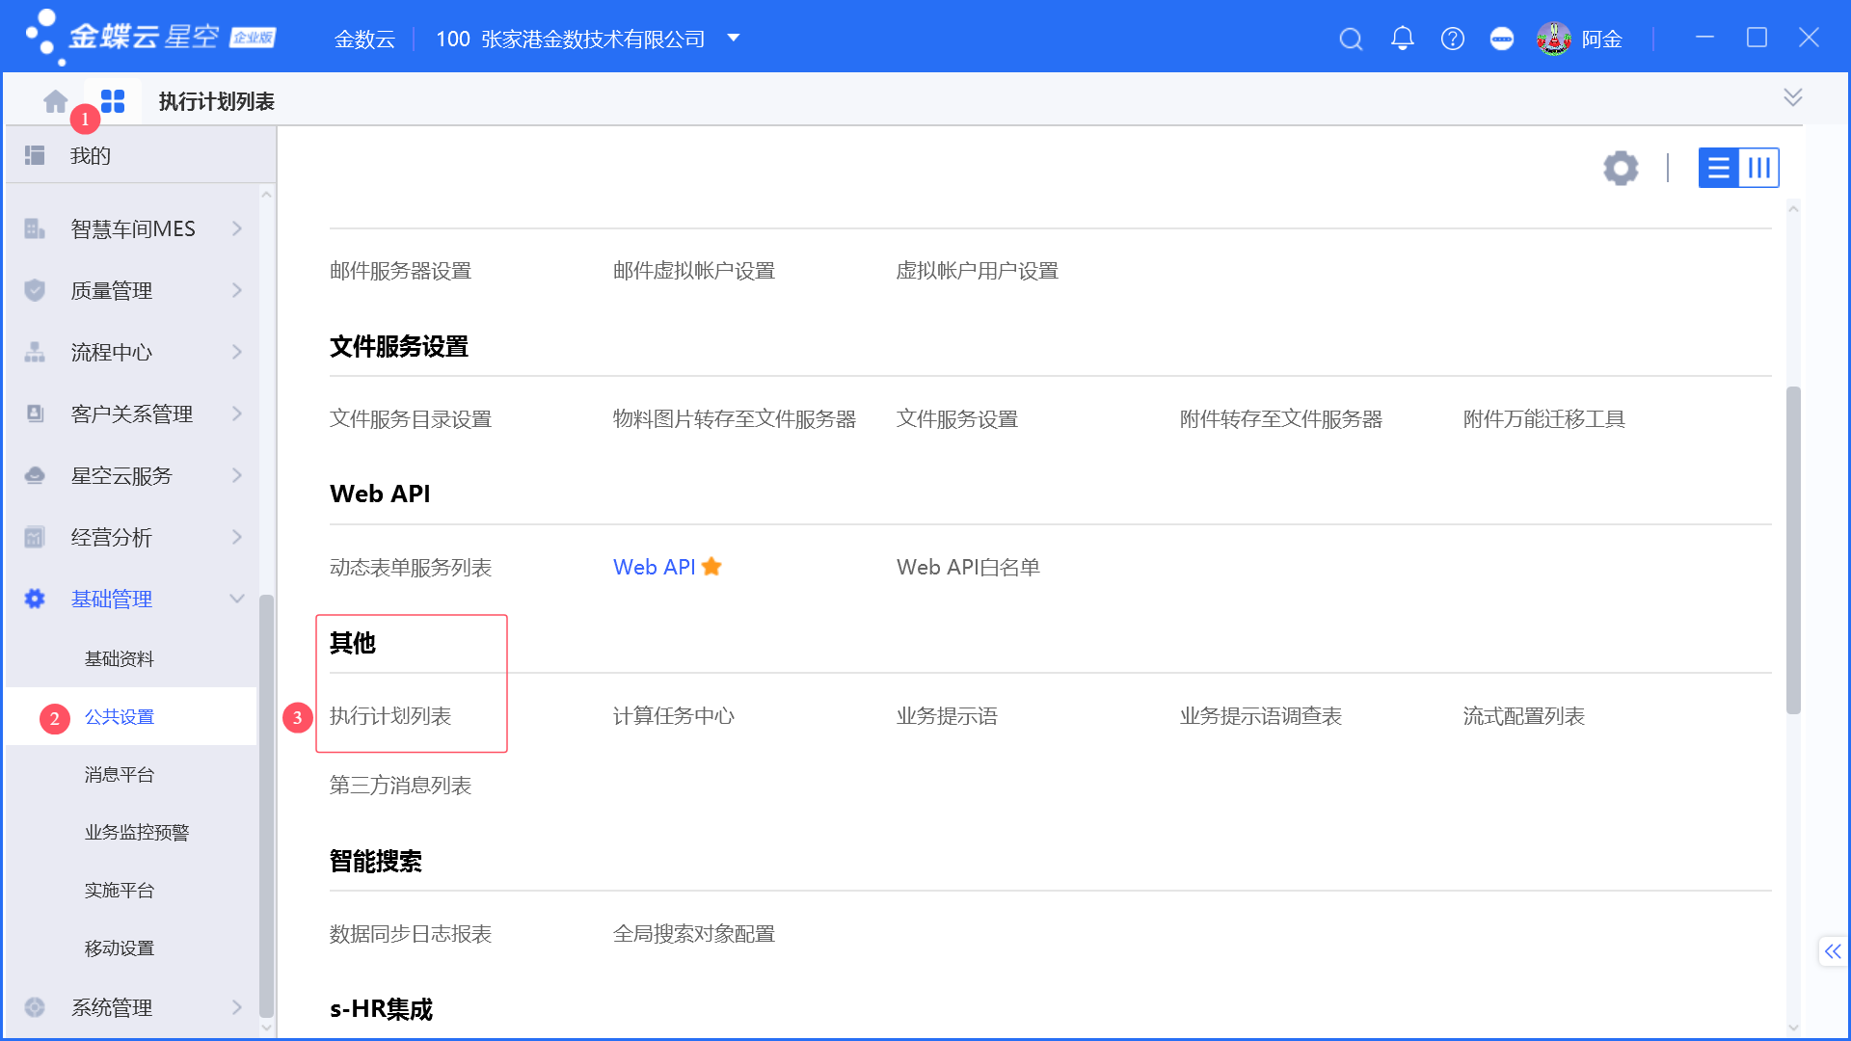This screenshot has height=1041, width=1851.
Task: Select 业务监控预警 submenu
Action: coord(137,832)
